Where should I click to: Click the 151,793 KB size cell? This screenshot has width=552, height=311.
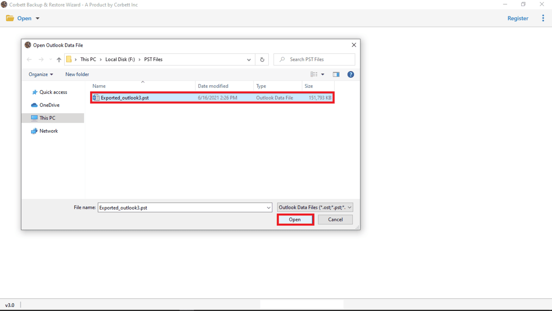tap(320, 98)
